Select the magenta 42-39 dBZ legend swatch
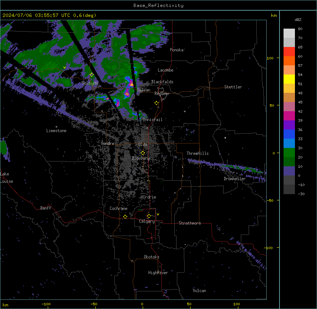 pos(289,116)
